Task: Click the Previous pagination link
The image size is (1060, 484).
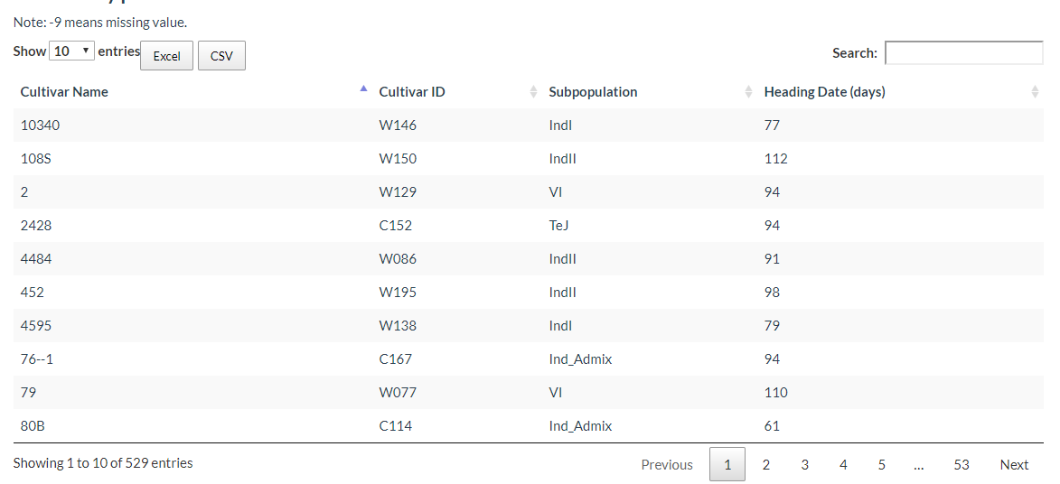Action: click(x=667, y=464)
